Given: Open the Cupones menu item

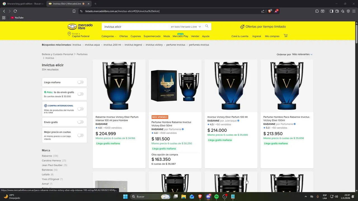Looking at the screenshot, I should coord(136,36).
